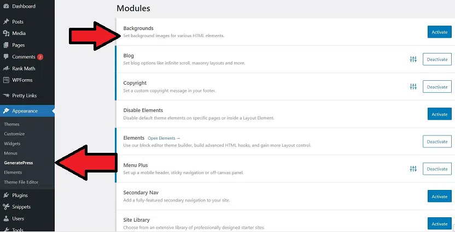455x232 pixels.
Task: Deactivate the Elements module
Action: [437, 141]
